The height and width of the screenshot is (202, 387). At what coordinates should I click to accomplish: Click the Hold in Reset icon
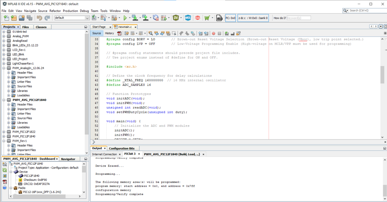155,18
